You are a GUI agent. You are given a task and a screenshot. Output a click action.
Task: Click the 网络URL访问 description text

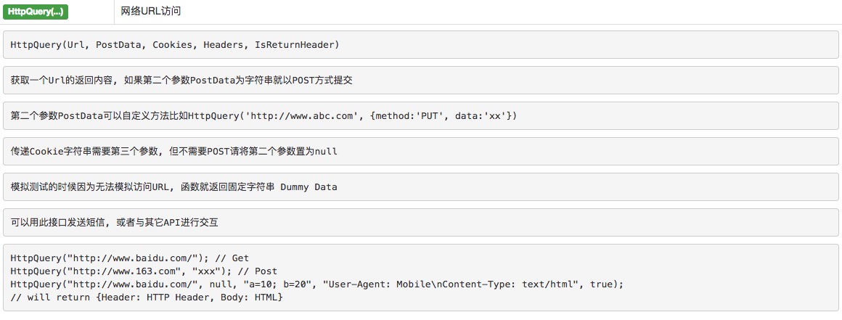[x=151, y=12]
